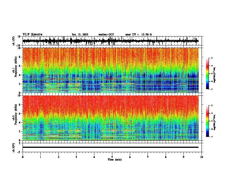This screenshot has width=227, height=176.
Task: Select the Time (min) axis title
Action: (x=115, y=160)
